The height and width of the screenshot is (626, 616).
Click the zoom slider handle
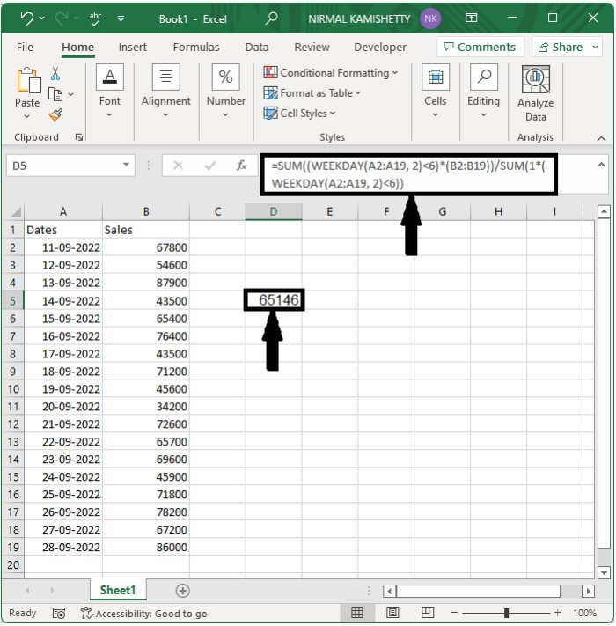(506, 613)
